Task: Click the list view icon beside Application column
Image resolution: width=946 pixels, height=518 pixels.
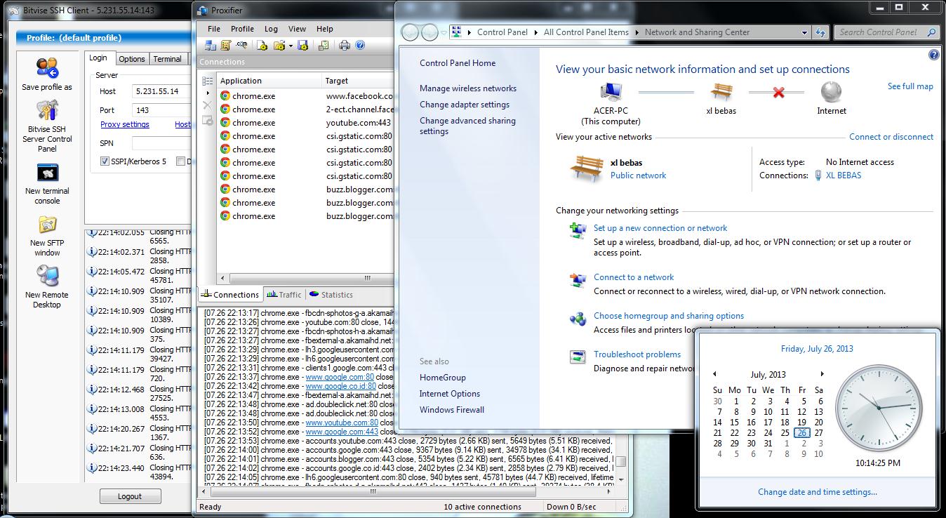Action: point(207,81)
